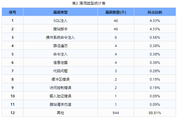This screenshot has height=118, width=177.
Task: Click the SQL注入 cell
Action: click(61, 21)
